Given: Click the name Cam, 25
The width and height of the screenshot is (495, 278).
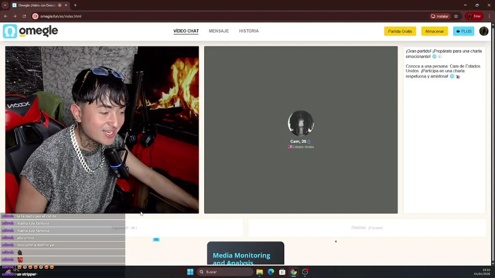Looking at the screenshot, I should (x=298, y=141).
